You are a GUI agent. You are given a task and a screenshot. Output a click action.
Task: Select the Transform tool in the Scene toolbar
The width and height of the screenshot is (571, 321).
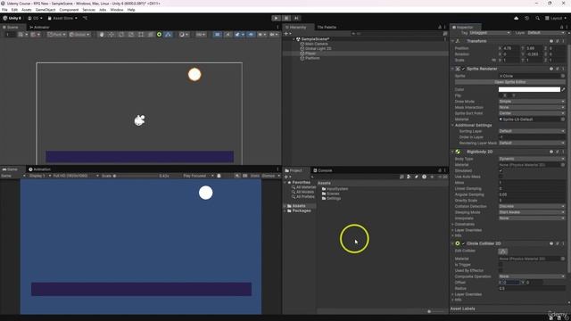point(151,35)
